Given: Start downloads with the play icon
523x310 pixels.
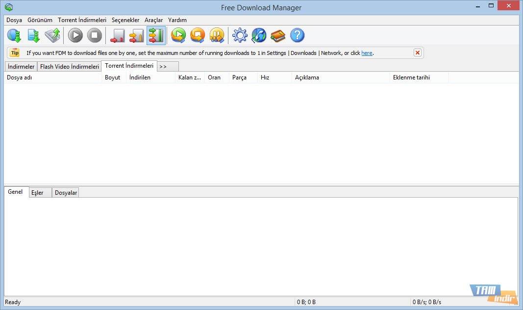Looking at the screenshot, I should pyautogui.click(x=75, y=35).
